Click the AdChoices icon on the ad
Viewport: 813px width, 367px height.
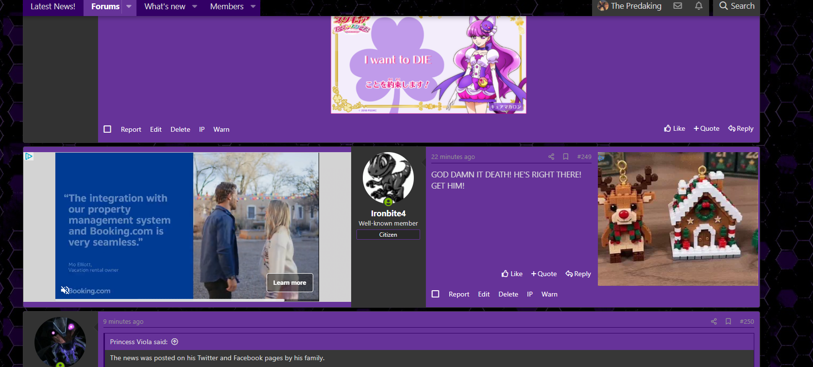pyautogui.click(x=29, y=156)
